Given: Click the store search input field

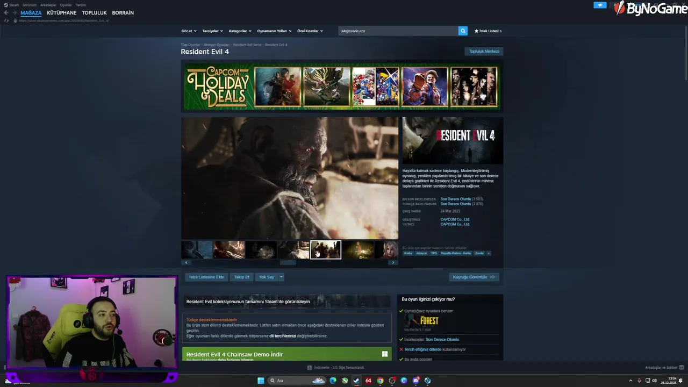Looking at the screenshot, I should point(398,31).
